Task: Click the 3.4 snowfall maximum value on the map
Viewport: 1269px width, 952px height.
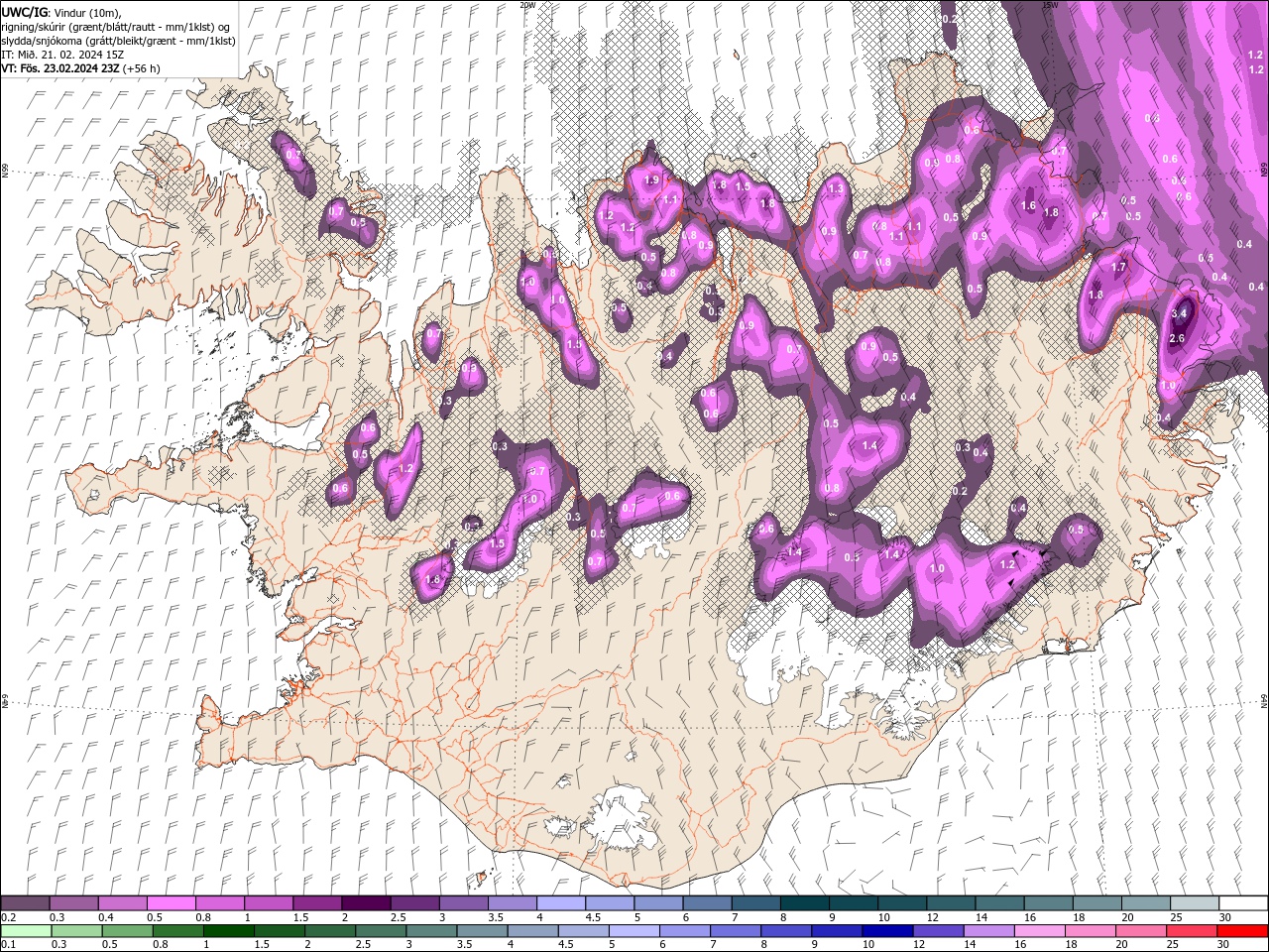Action: point(1179,313)
